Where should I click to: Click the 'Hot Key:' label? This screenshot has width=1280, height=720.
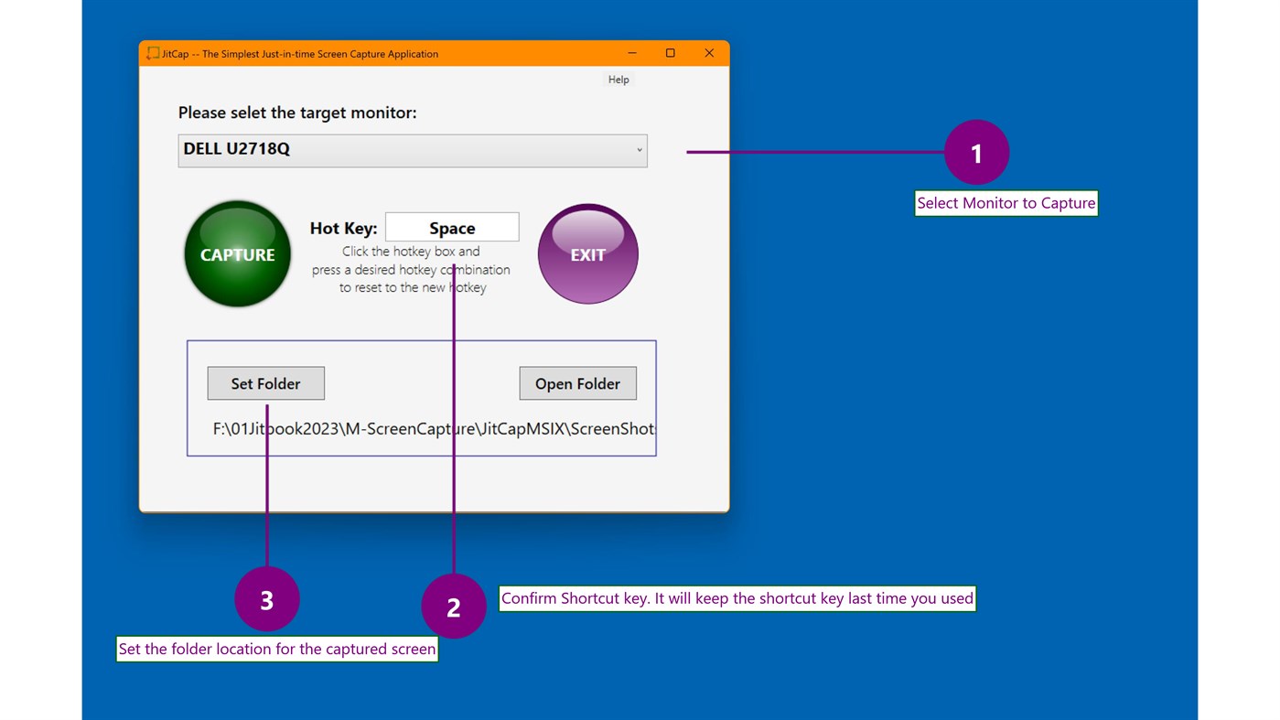343,228
